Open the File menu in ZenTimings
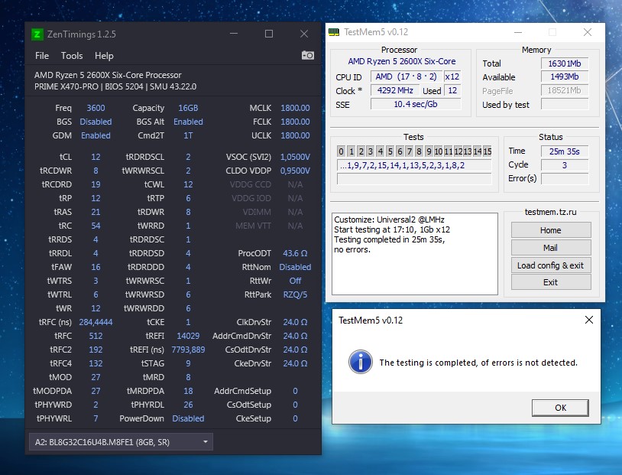 (42, 56)
